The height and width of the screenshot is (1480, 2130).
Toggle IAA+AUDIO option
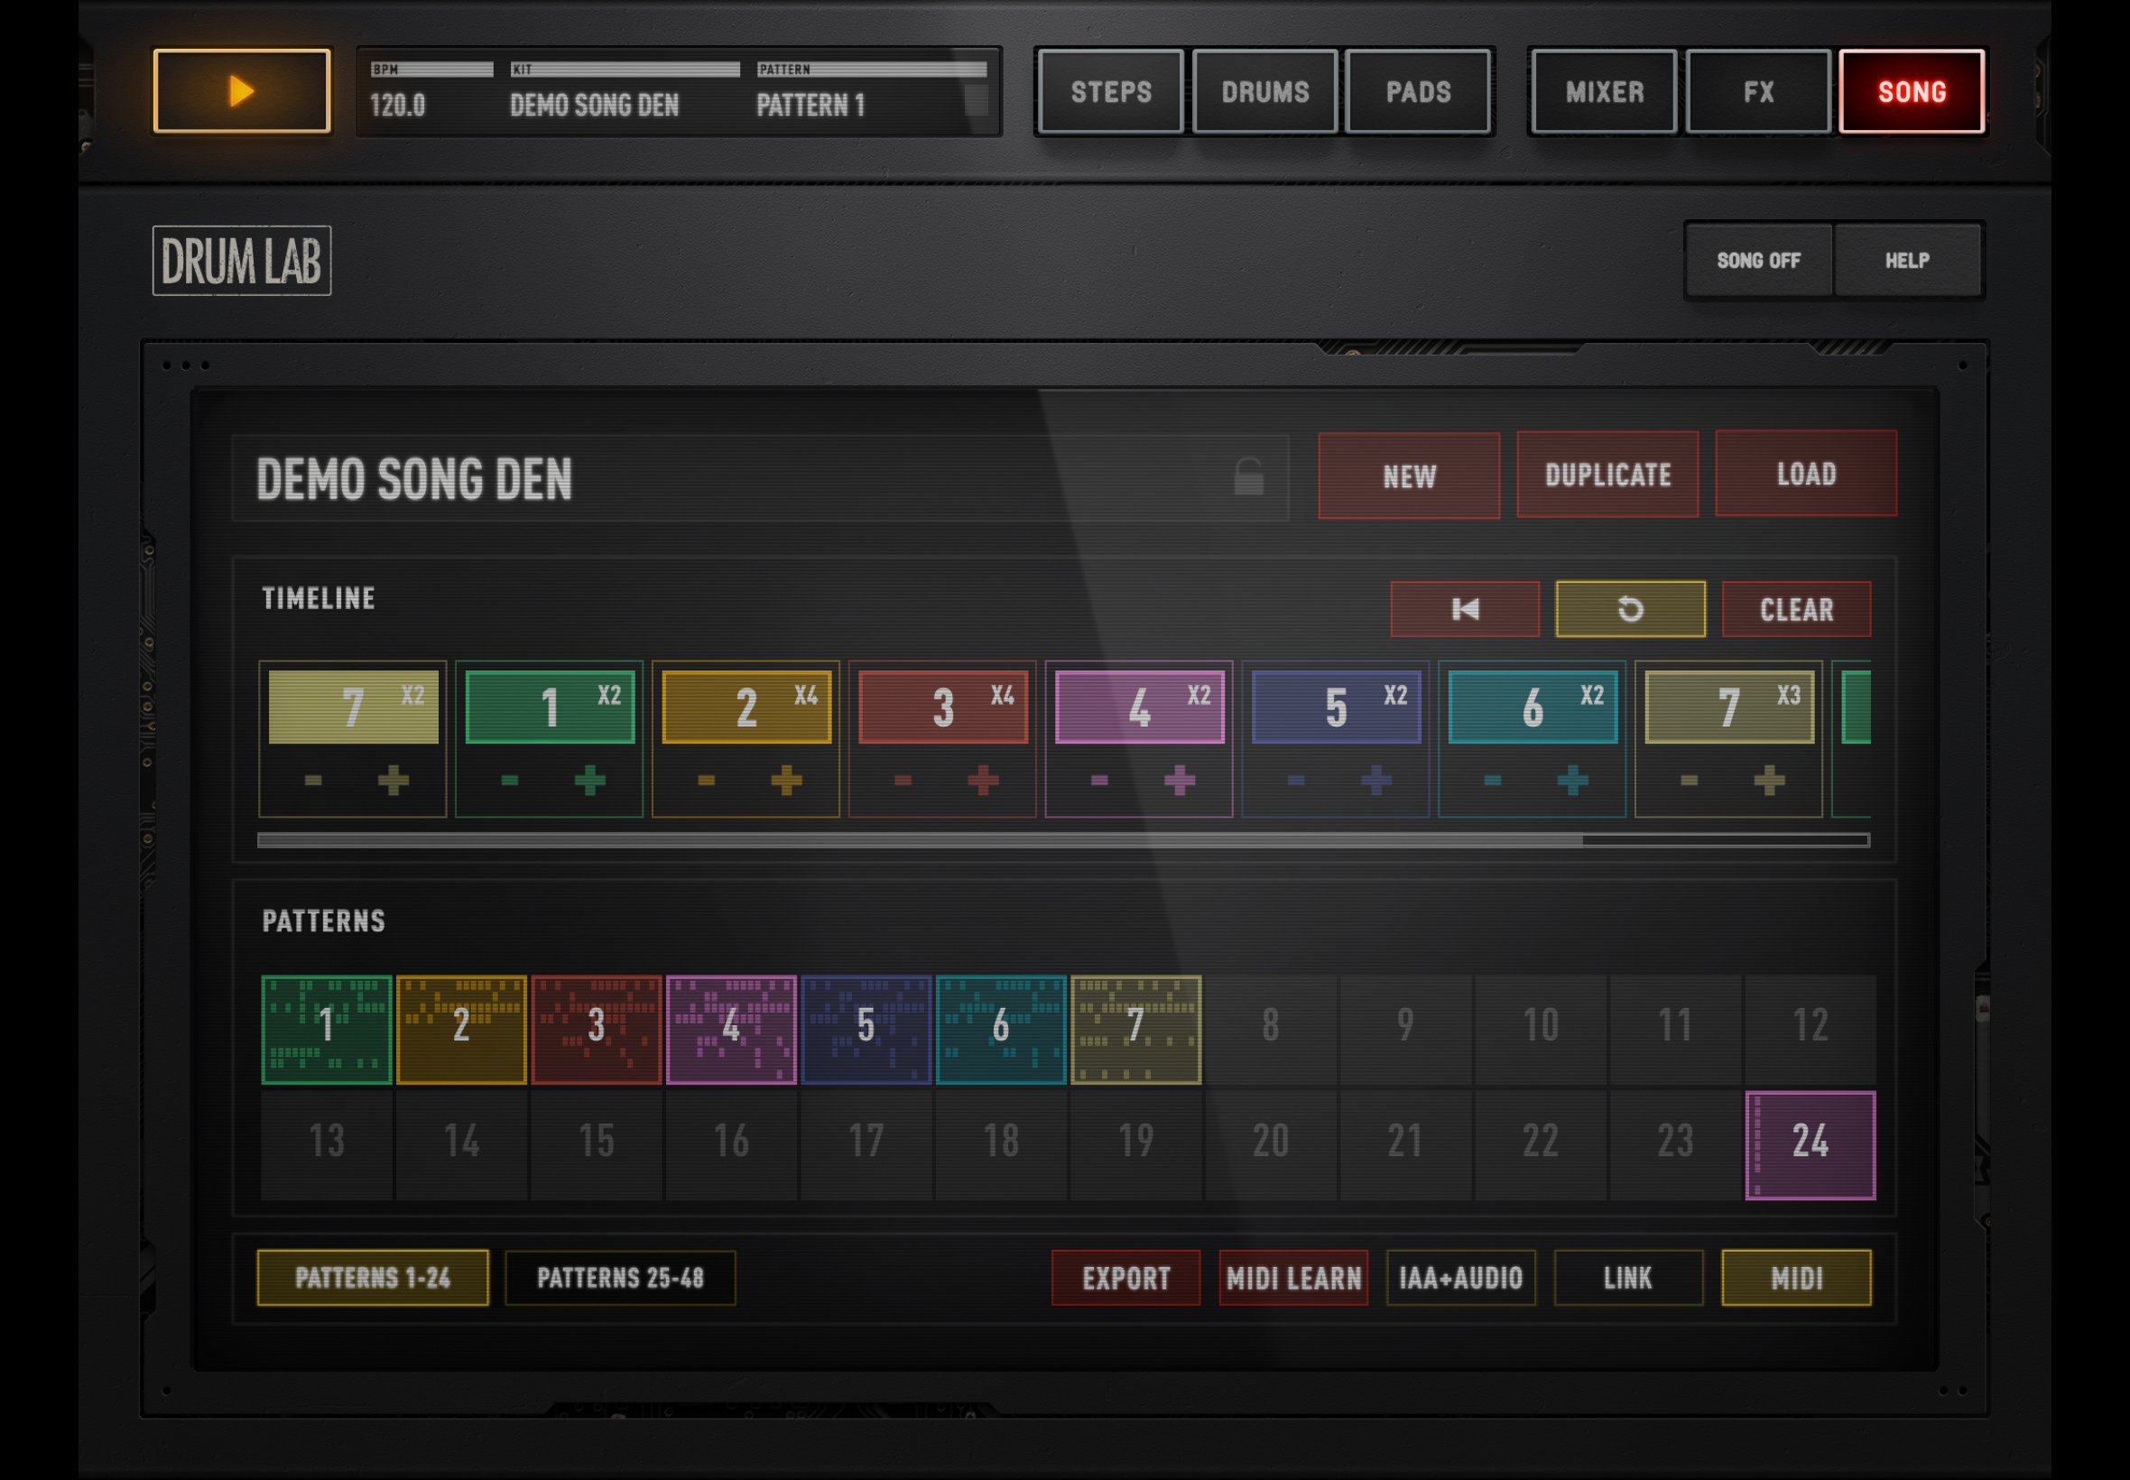pos(1460,1278)
